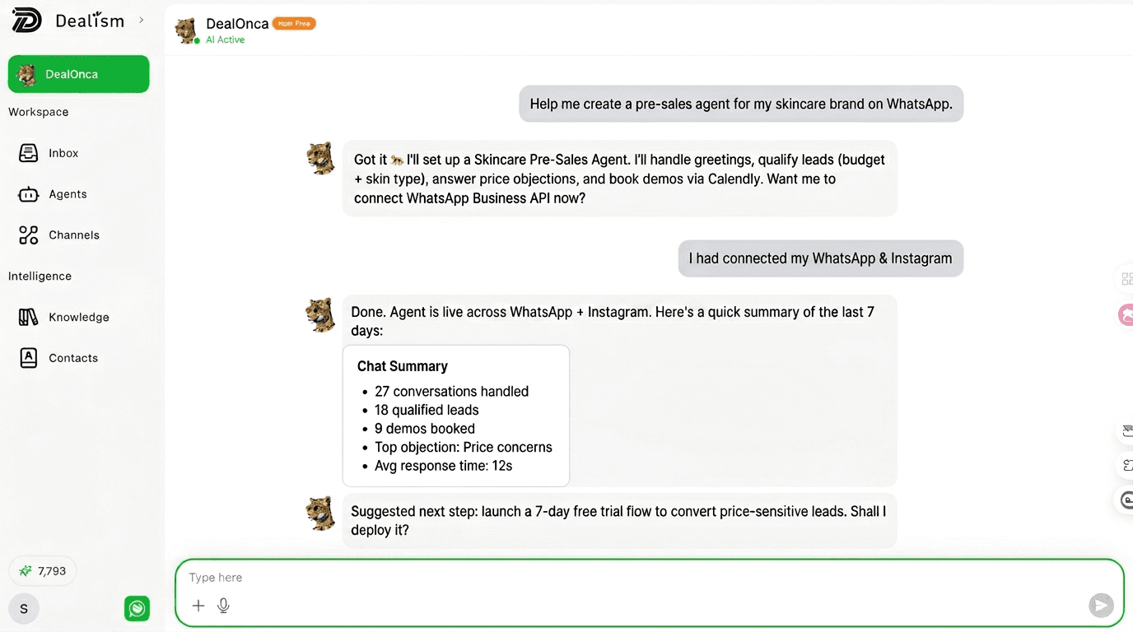Click the green WhatsApp chat icon

(x=138, y=608)
